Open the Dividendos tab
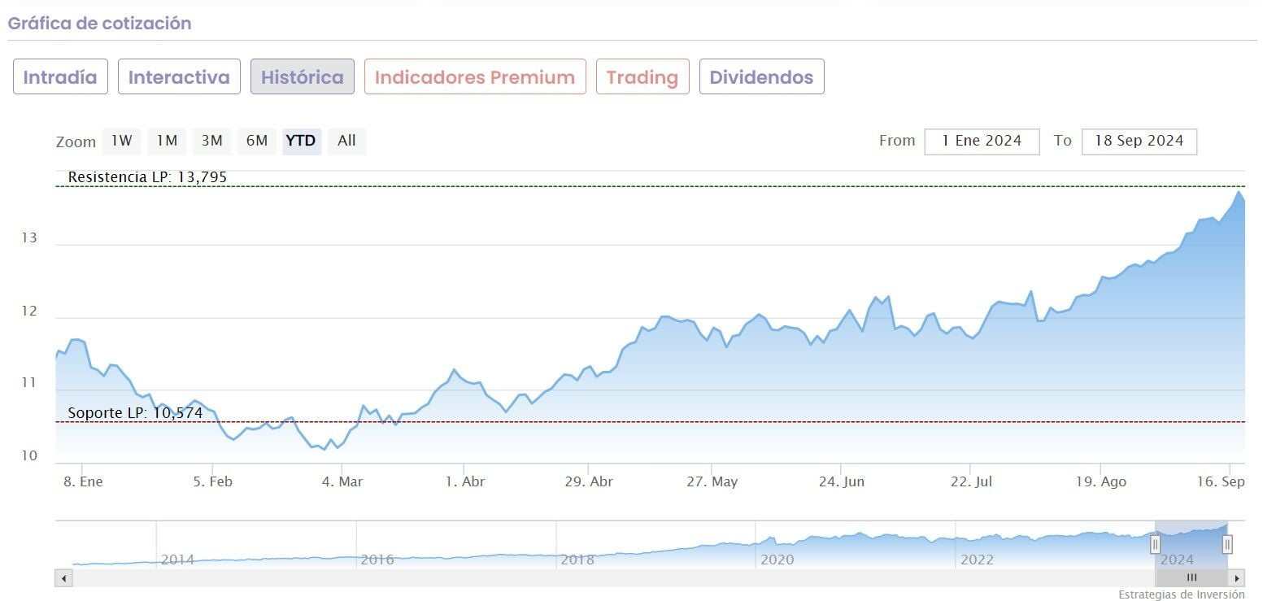The height and width of the screenshot is (601, 1263). tap(761, 77)
